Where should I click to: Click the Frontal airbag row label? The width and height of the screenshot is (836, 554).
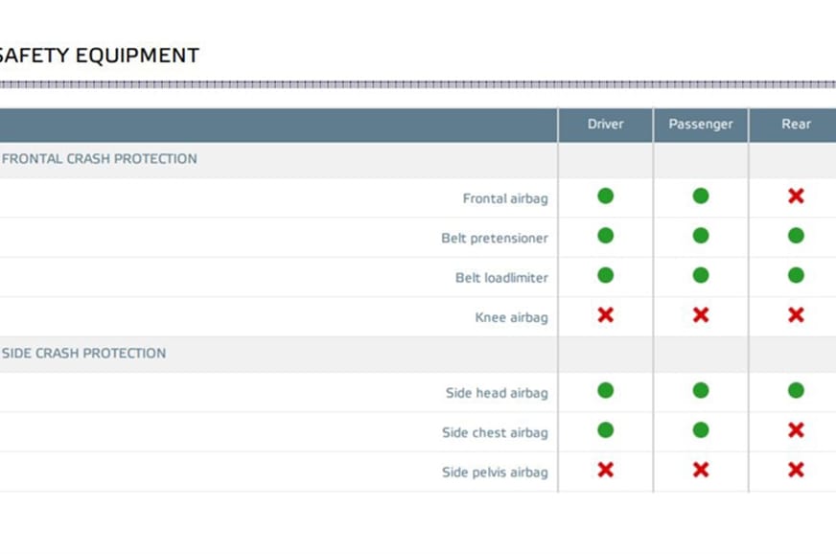(x=505, y=199)
